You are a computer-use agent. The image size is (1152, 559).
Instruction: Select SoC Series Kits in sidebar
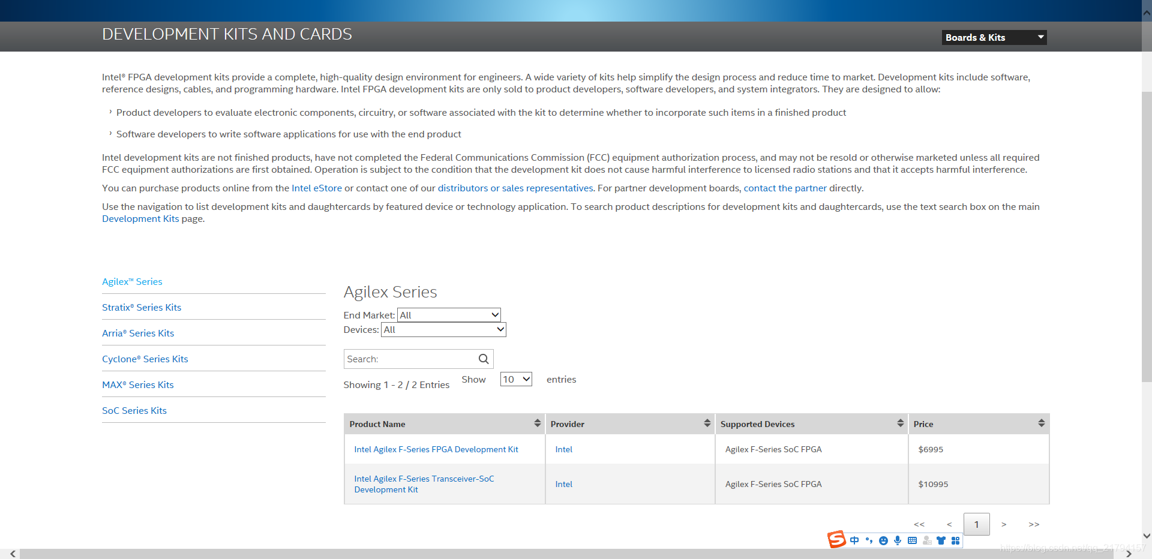pos(134,410)
